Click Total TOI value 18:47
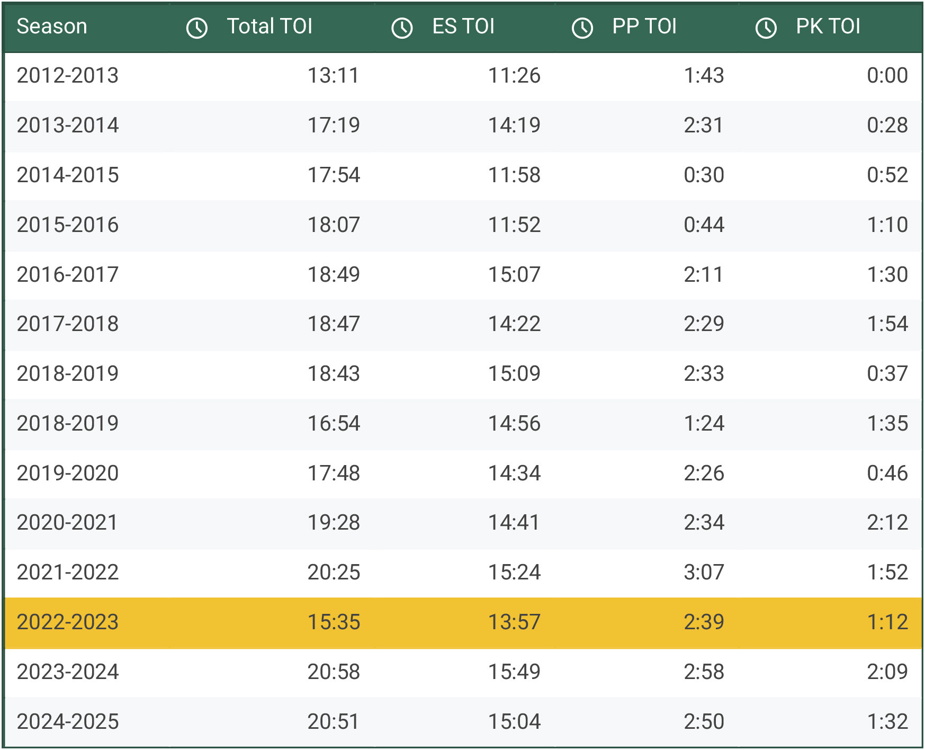The height and width of the screenshot is (750, 925). 334,324
